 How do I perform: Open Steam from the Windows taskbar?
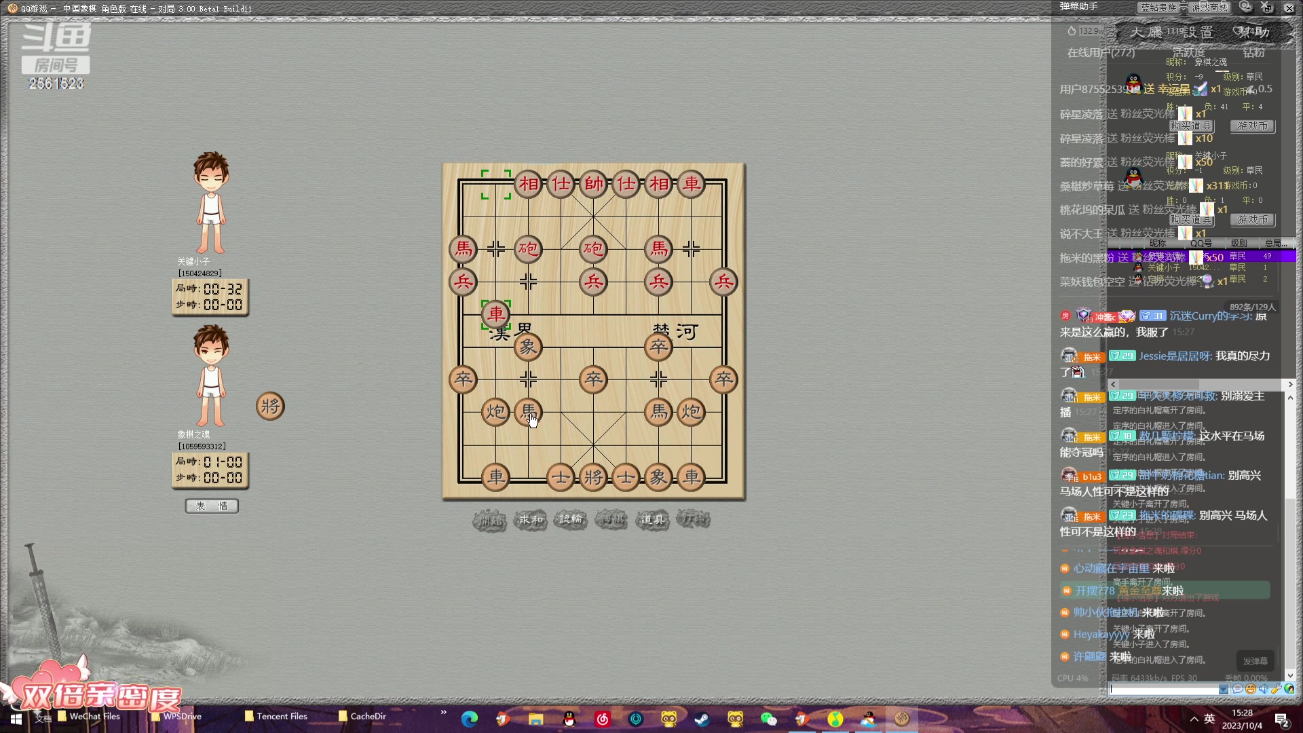(x=702, y=719)
